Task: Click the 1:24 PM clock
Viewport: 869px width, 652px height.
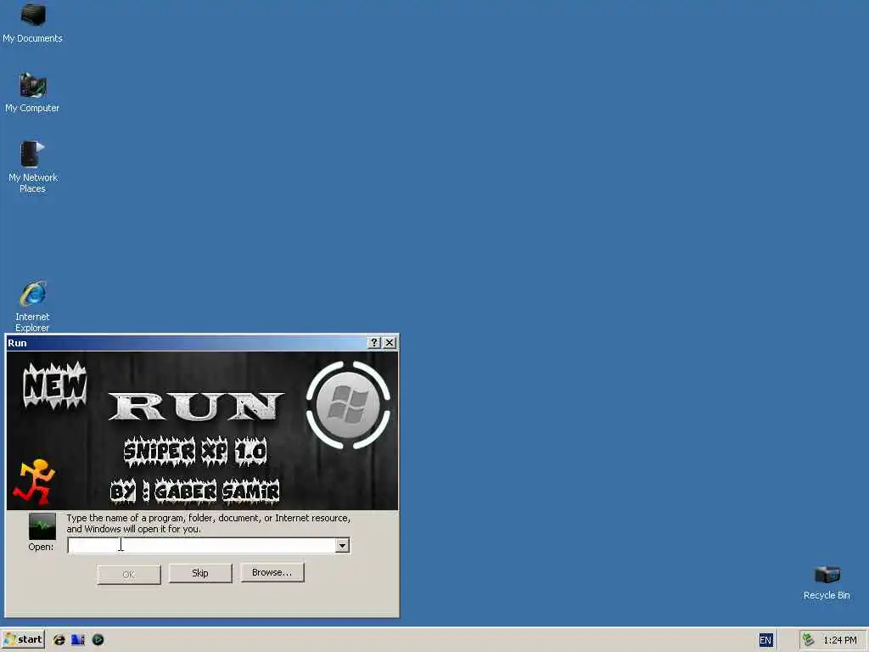Action: 839,640
